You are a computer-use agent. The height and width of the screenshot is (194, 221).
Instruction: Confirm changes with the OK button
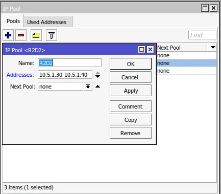click(x=131, y=64)
